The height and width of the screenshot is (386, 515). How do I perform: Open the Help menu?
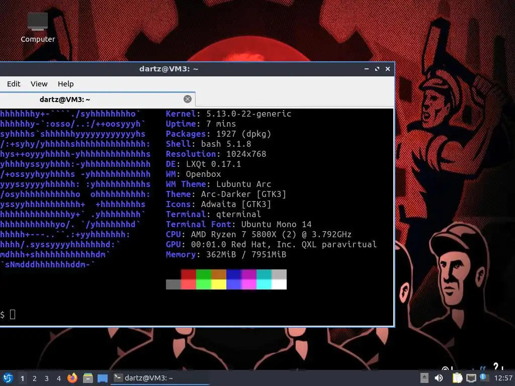[66, 84]
